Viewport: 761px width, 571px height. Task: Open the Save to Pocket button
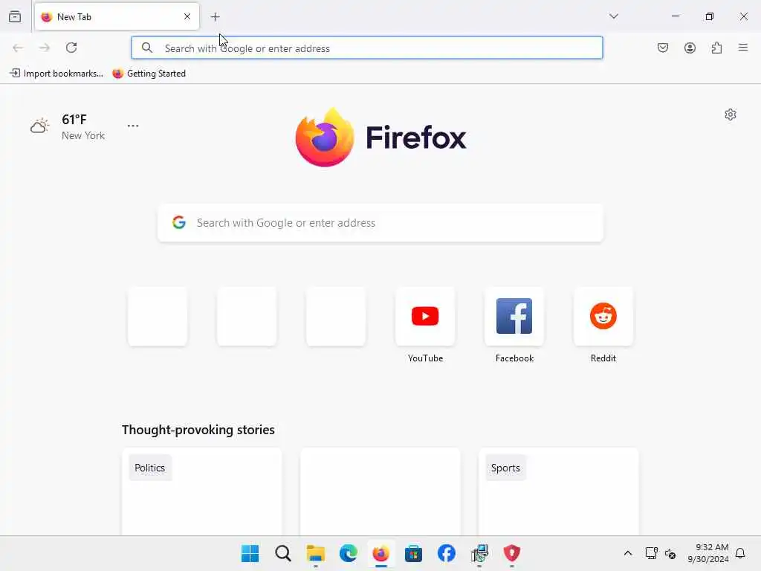[x=663, y=48]
